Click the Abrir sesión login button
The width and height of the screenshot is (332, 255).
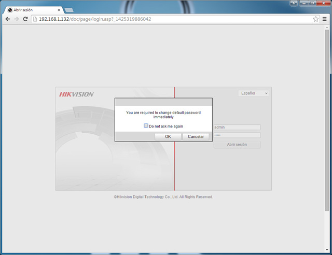[x=237, y=145]
